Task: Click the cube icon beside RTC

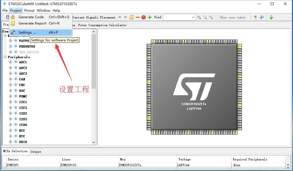Action: click(16, 136)
